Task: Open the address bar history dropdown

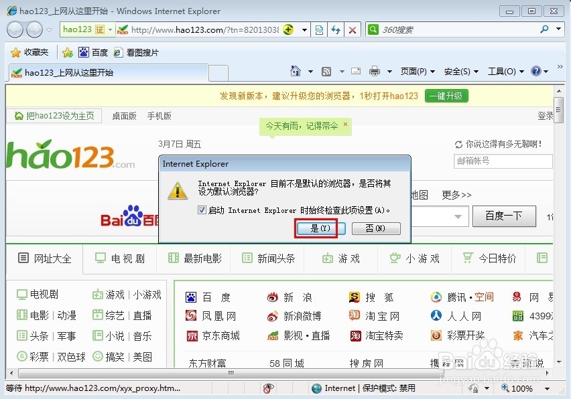Action: tap(303, 30)
